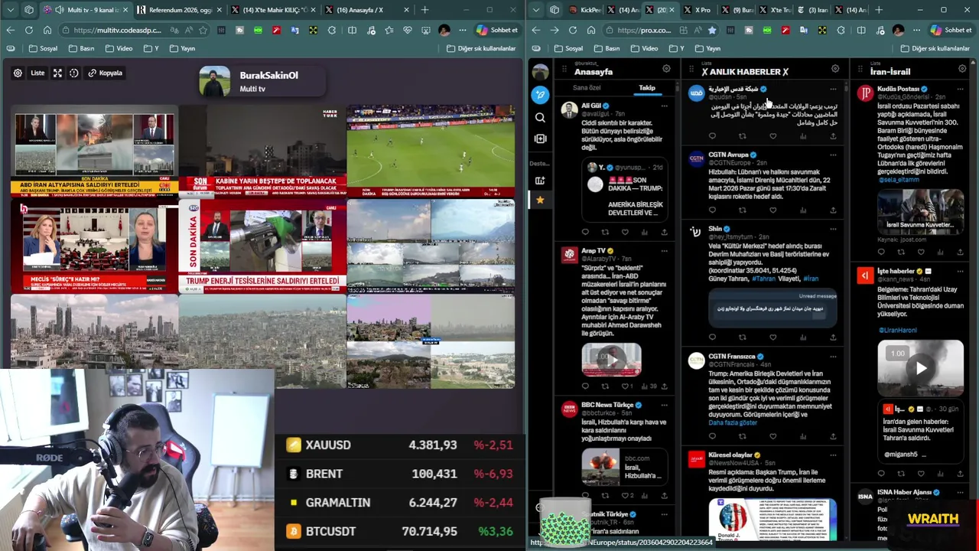Viewport: 979px width, 551px height.
Task: Click the add deck icon above the star
Action: 540,181
